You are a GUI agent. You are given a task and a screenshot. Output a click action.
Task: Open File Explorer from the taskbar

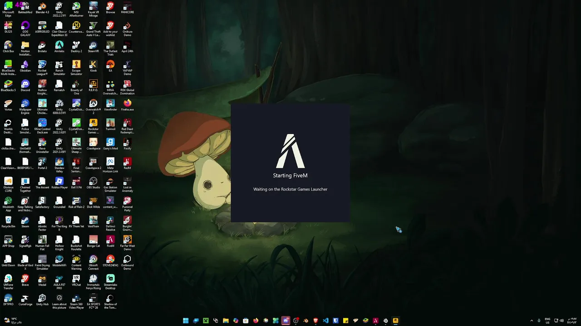click(x=226, y=321)
